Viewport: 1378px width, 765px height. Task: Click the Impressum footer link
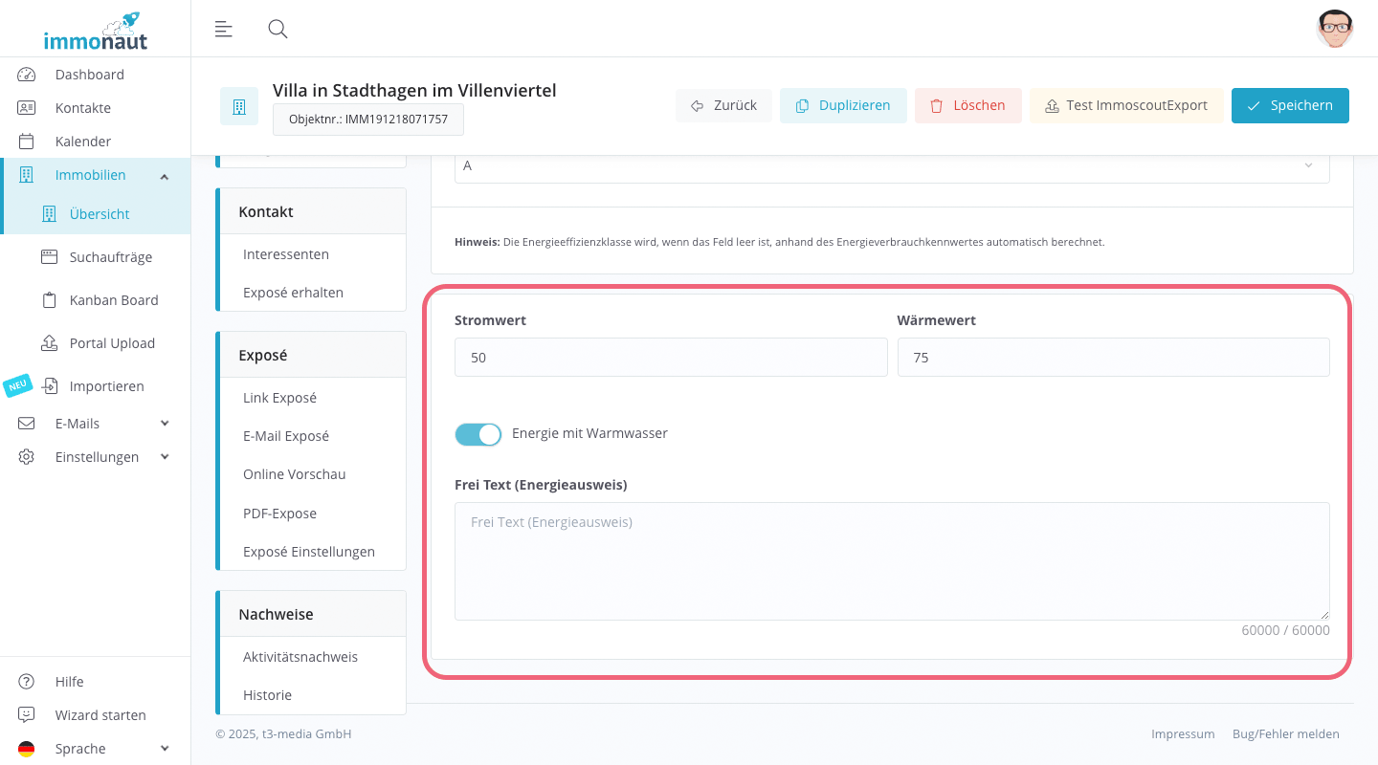coord(1183,734)
